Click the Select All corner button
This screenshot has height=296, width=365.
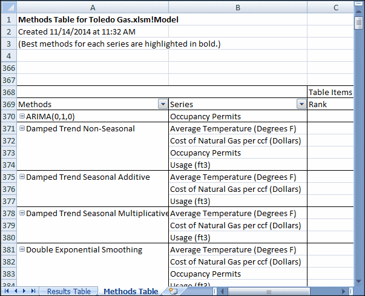click(x=9, y=7)
